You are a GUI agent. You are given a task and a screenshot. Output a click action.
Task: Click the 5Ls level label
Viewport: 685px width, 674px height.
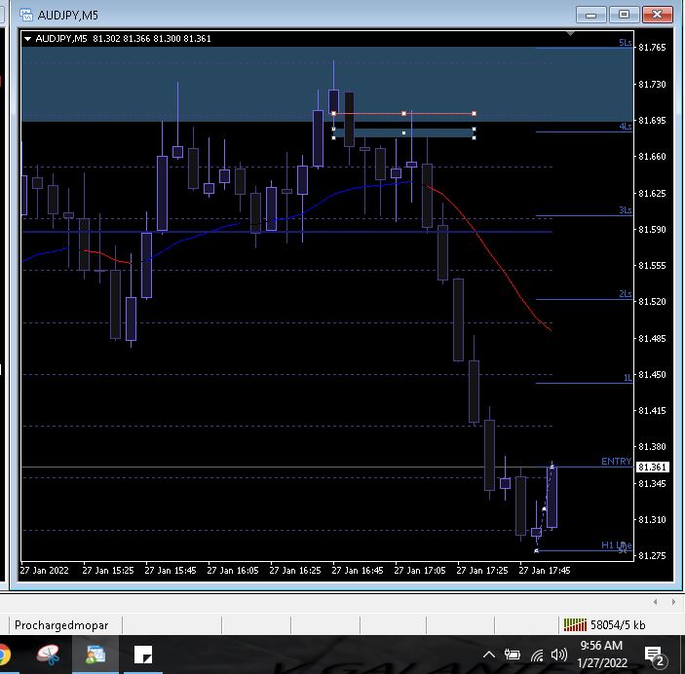625,43
